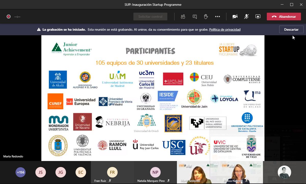The height and width of the screenshot is (184, 306).
Task: Click the orange CUNEF logo
Action: coord(55,101)
